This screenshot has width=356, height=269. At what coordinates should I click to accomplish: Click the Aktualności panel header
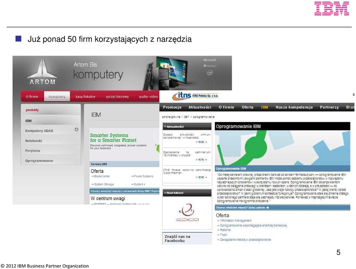[187, 126]
